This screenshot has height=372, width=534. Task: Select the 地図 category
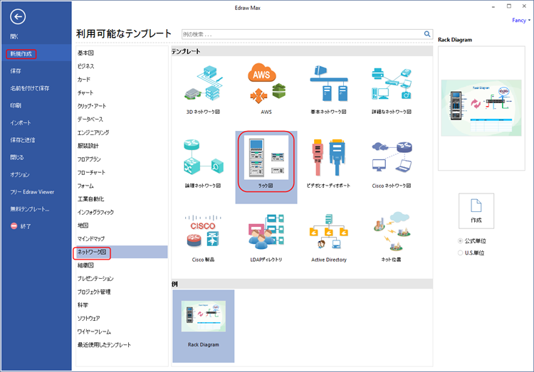click(x=83, y=225)
